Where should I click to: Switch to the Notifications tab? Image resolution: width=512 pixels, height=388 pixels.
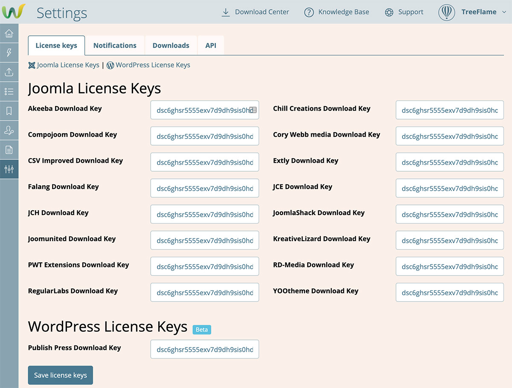(x=115, y=46)
